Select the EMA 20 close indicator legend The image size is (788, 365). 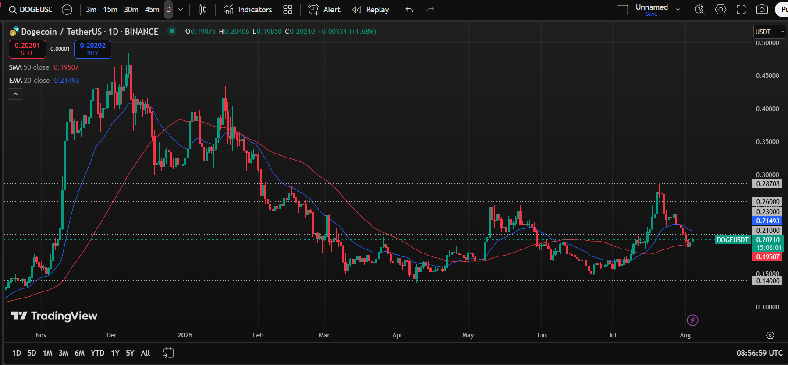[44, 80]
